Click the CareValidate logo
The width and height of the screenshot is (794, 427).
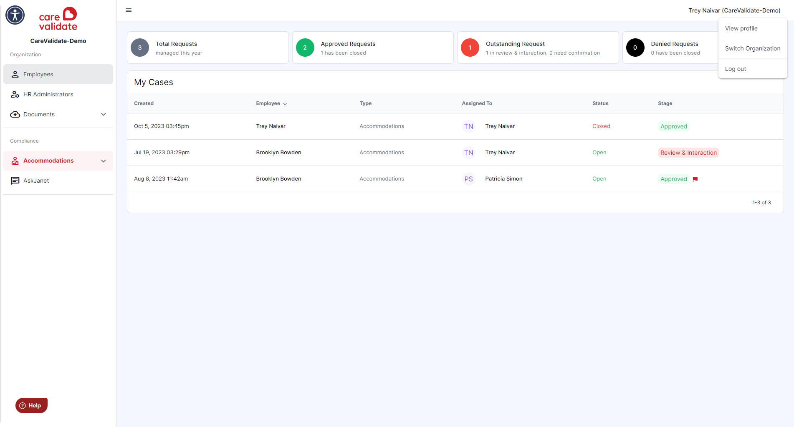58,19
